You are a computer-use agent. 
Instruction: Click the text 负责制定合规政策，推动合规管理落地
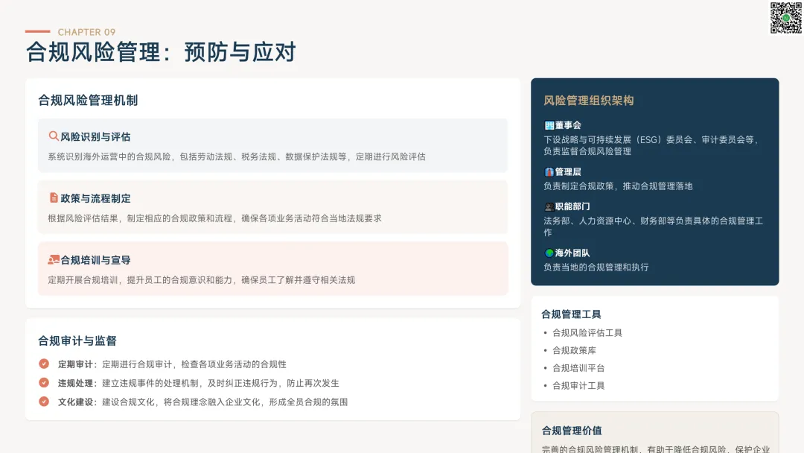(618, 186)
